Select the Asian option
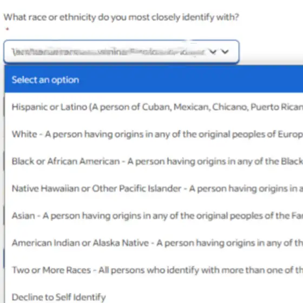This screenshot has width=303, height=303. pyautogui.click(x=154, y=216)
